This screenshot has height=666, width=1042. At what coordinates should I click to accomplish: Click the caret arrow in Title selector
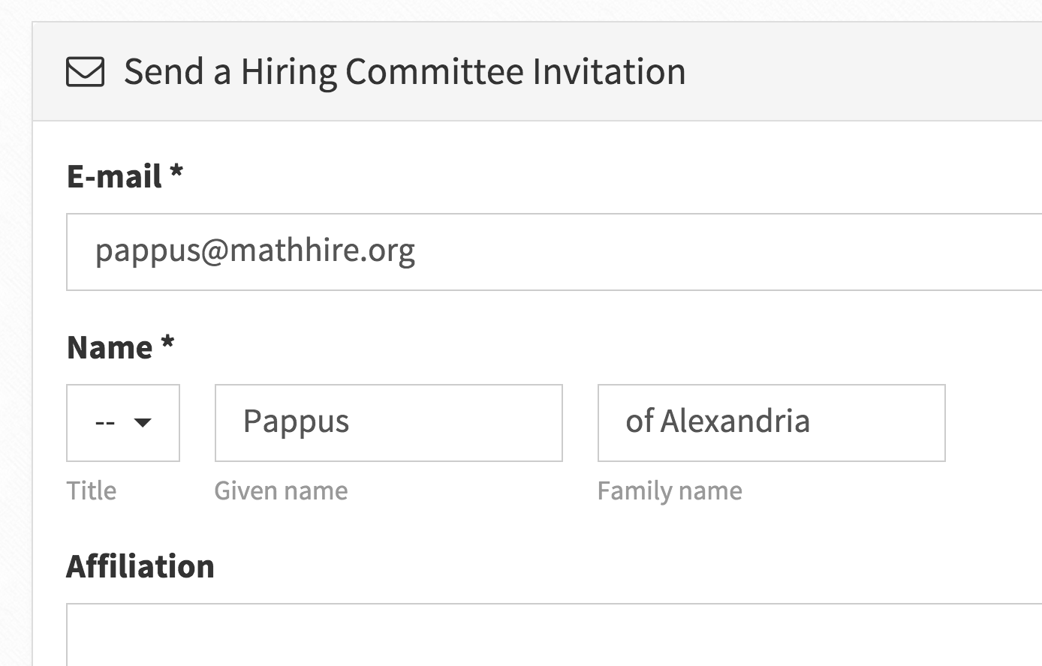pos(143,422)
